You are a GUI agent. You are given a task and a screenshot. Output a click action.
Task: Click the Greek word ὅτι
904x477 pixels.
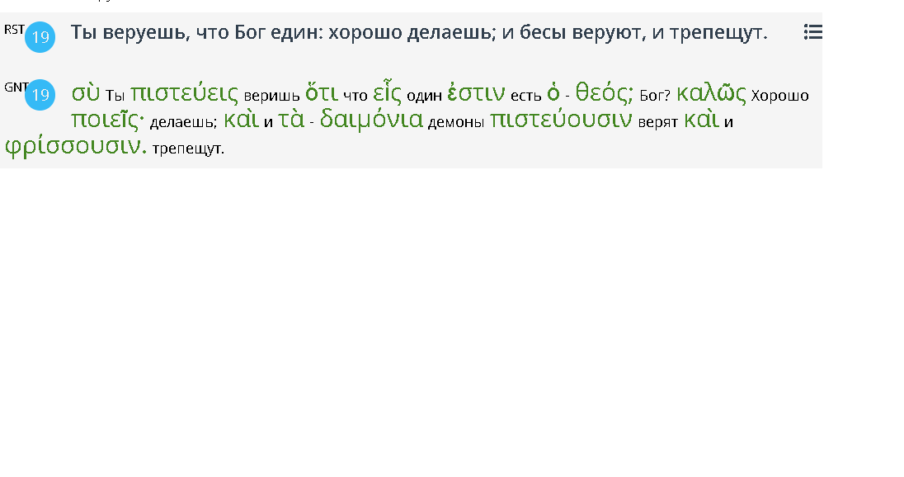(322, 93)
